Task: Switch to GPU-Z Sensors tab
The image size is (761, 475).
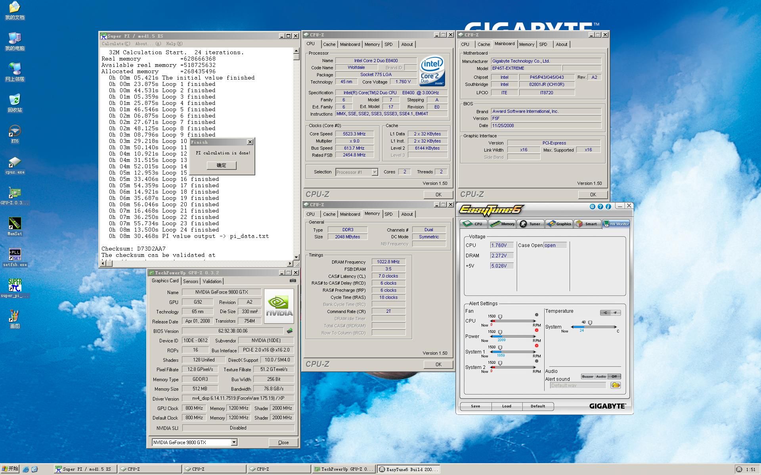Action: tap(191, 281)
